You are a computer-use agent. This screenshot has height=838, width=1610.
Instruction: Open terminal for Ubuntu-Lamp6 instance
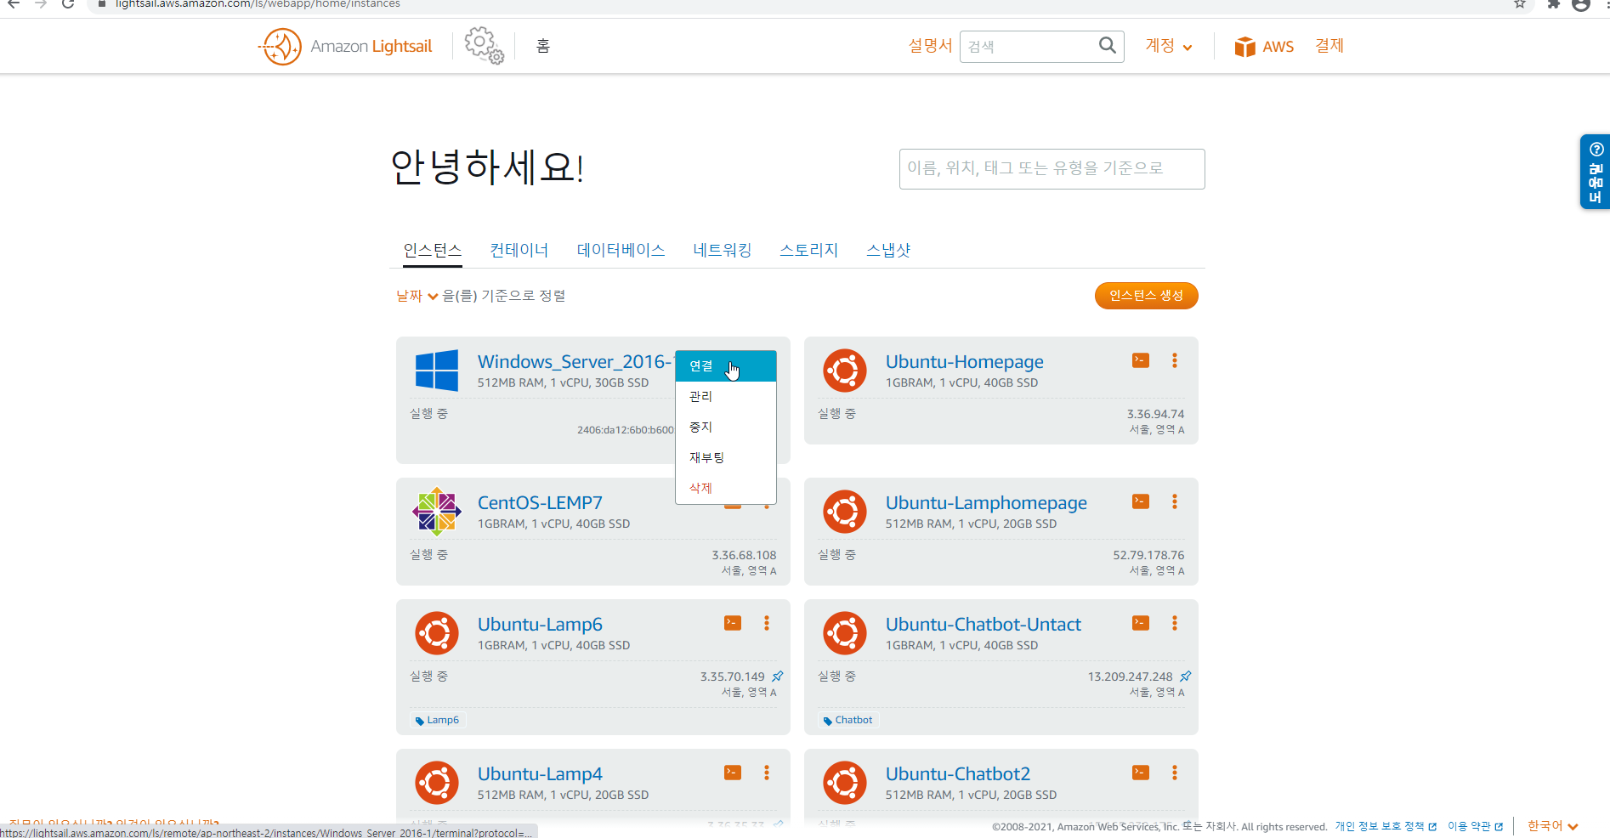733,623
